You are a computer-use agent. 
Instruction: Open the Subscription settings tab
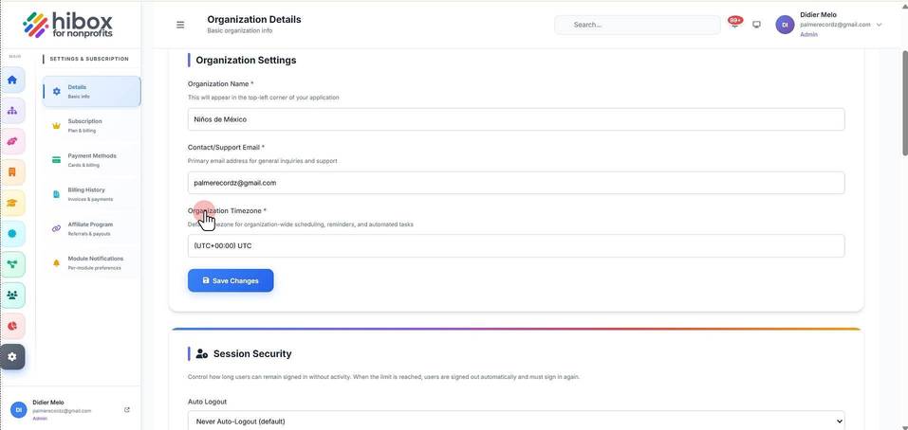click(x=91, y=125)
